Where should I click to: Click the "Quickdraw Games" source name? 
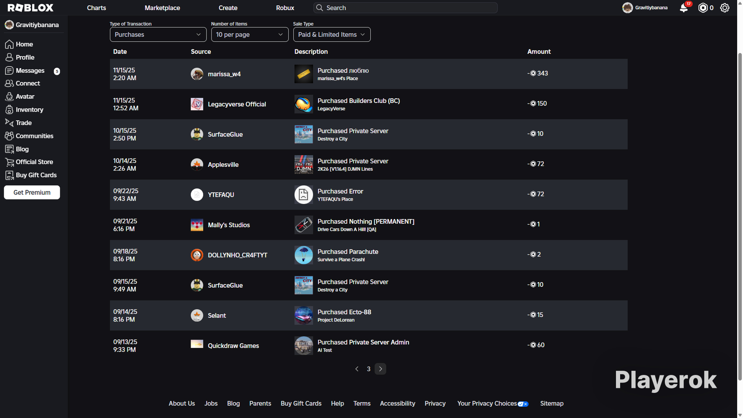tap(233, 346)
